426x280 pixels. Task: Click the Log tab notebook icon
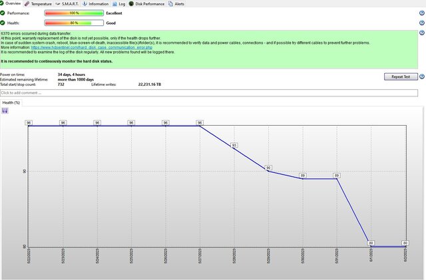coord(114,3)
